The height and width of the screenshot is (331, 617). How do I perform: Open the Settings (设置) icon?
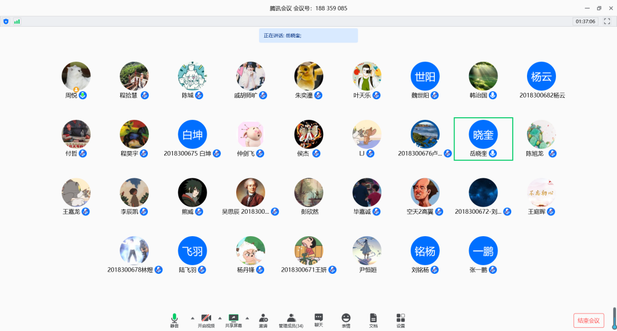[x=400, y=320]
